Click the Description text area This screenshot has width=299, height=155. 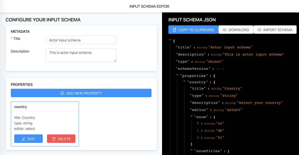[x=81, y=55]
